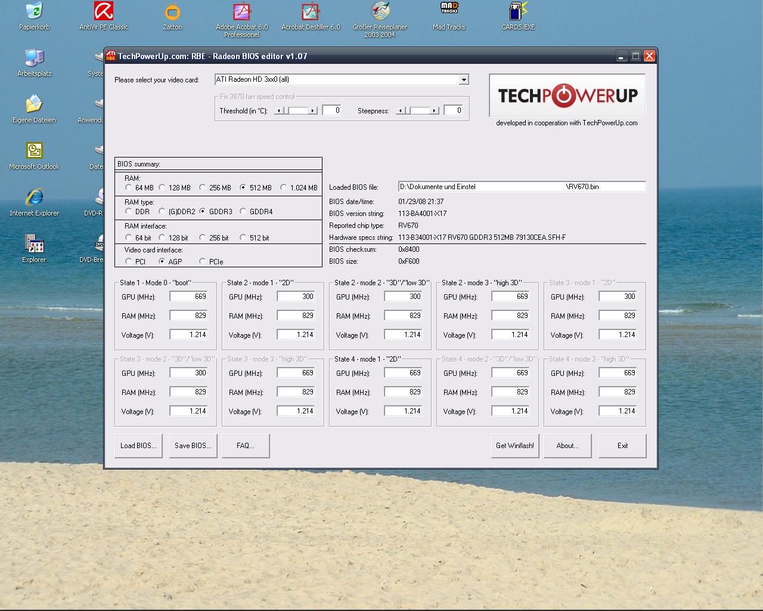This screenshot has height=611, width=763.
Task: Select 64 bit RAM interface
Action: [x=129, y=237]
